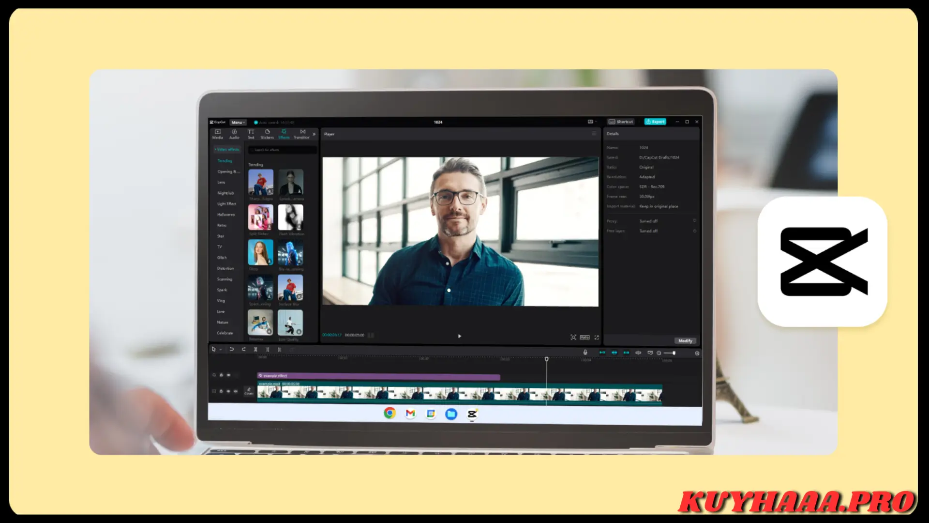This screenshot has height=523, width=929.
Task: Toggle auto snapping on timeline
Action: click(x=614, y=353)
